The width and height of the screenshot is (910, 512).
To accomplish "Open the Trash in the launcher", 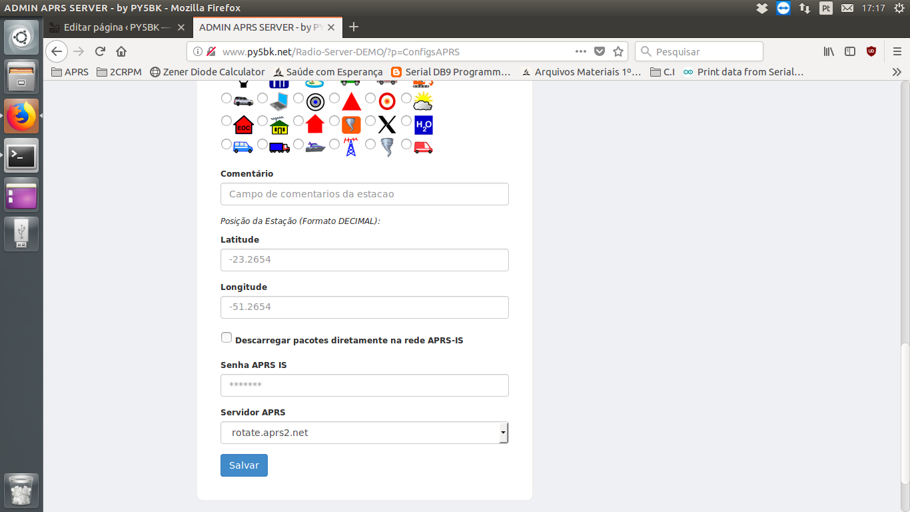I will tap(21, 491).
